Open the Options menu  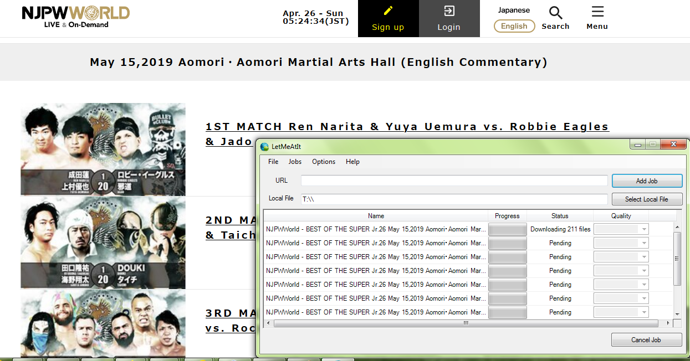coord(324,162)
